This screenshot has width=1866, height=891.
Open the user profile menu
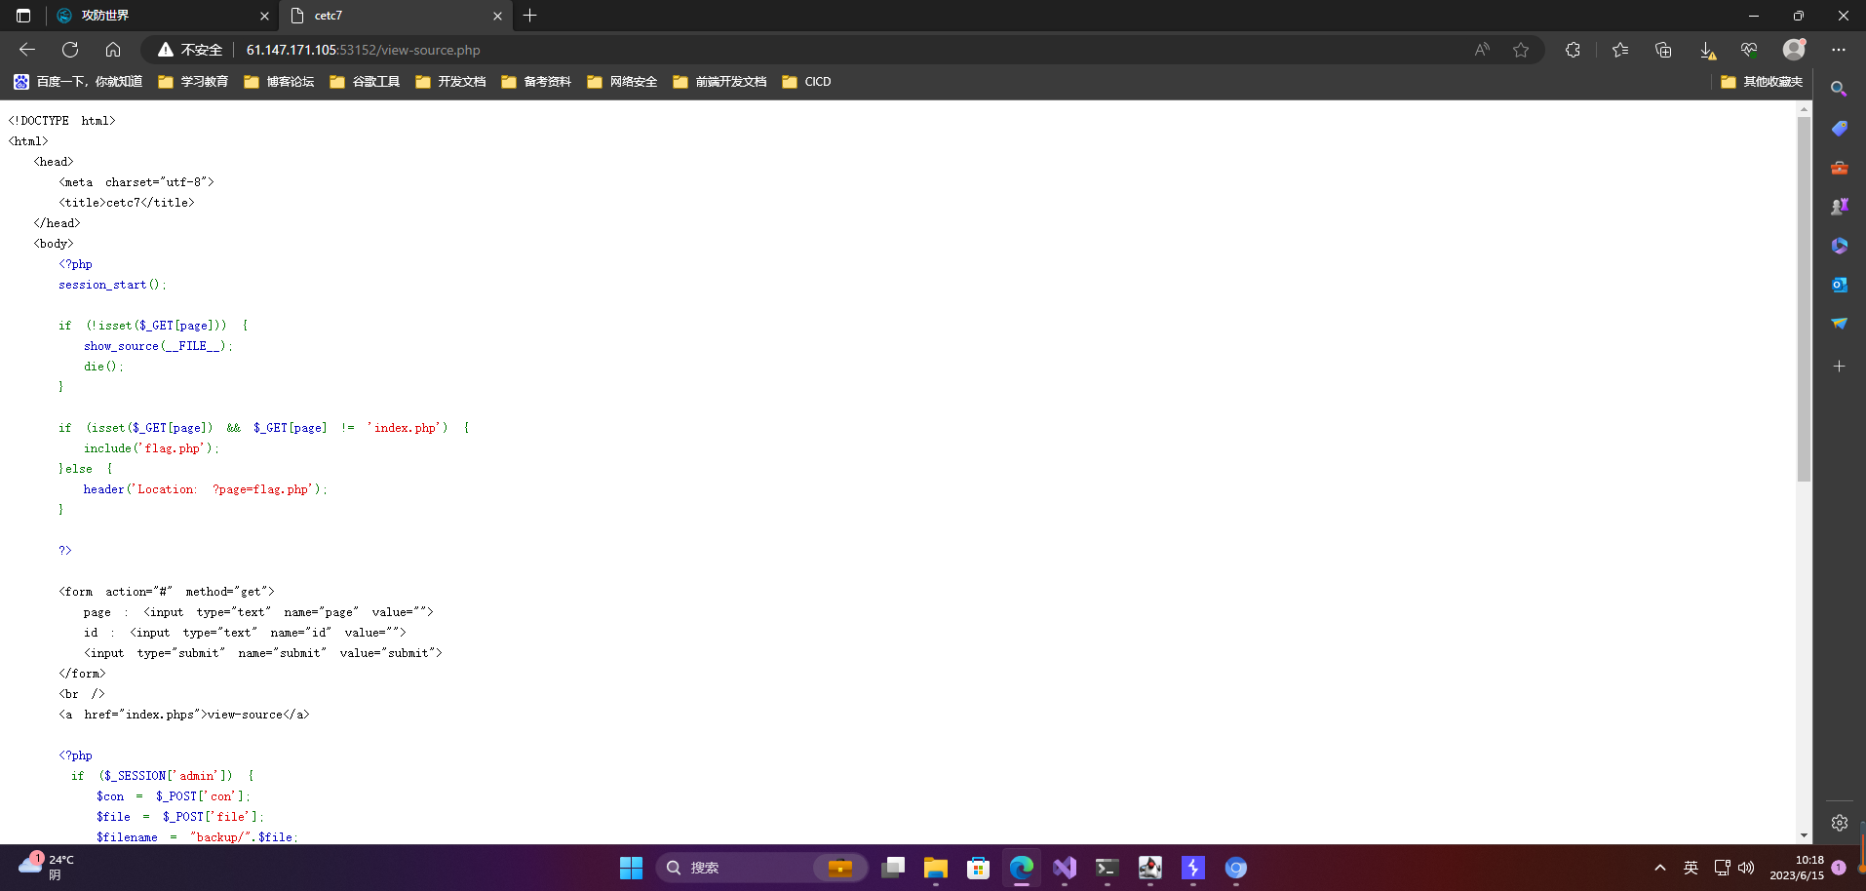[x=1794, y=50]
